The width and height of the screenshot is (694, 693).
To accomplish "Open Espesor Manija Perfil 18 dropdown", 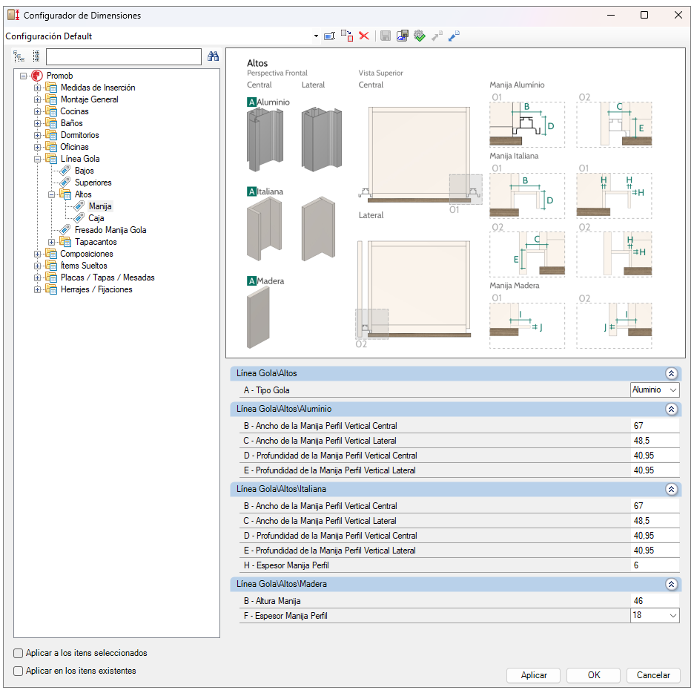I will tap(672, 616).
